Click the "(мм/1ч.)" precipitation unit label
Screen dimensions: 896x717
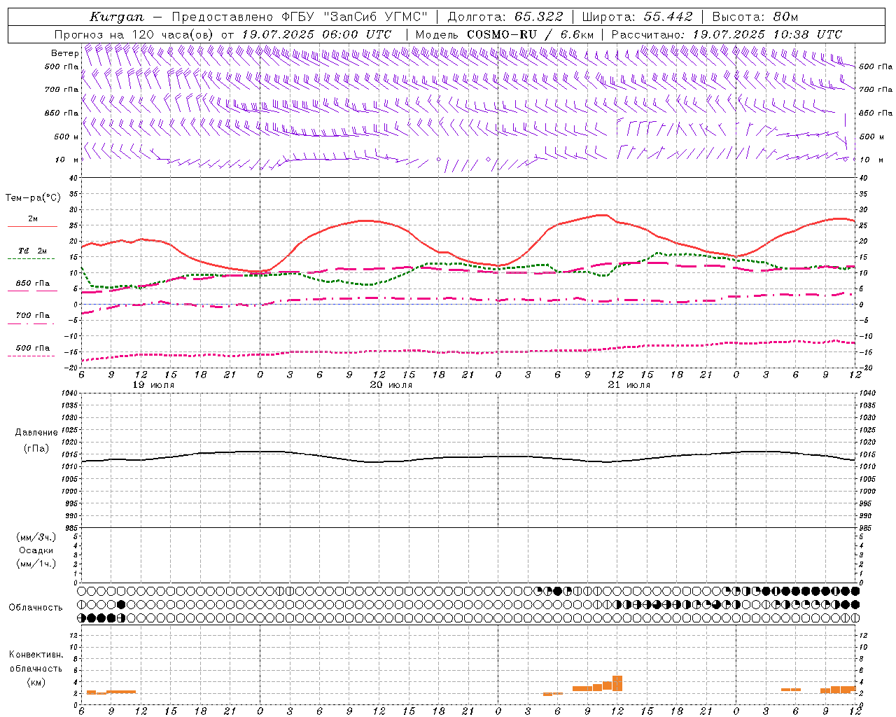[x=36, y=564]
